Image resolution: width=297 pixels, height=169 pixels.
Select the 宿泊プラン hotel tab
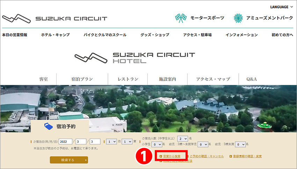82,79
